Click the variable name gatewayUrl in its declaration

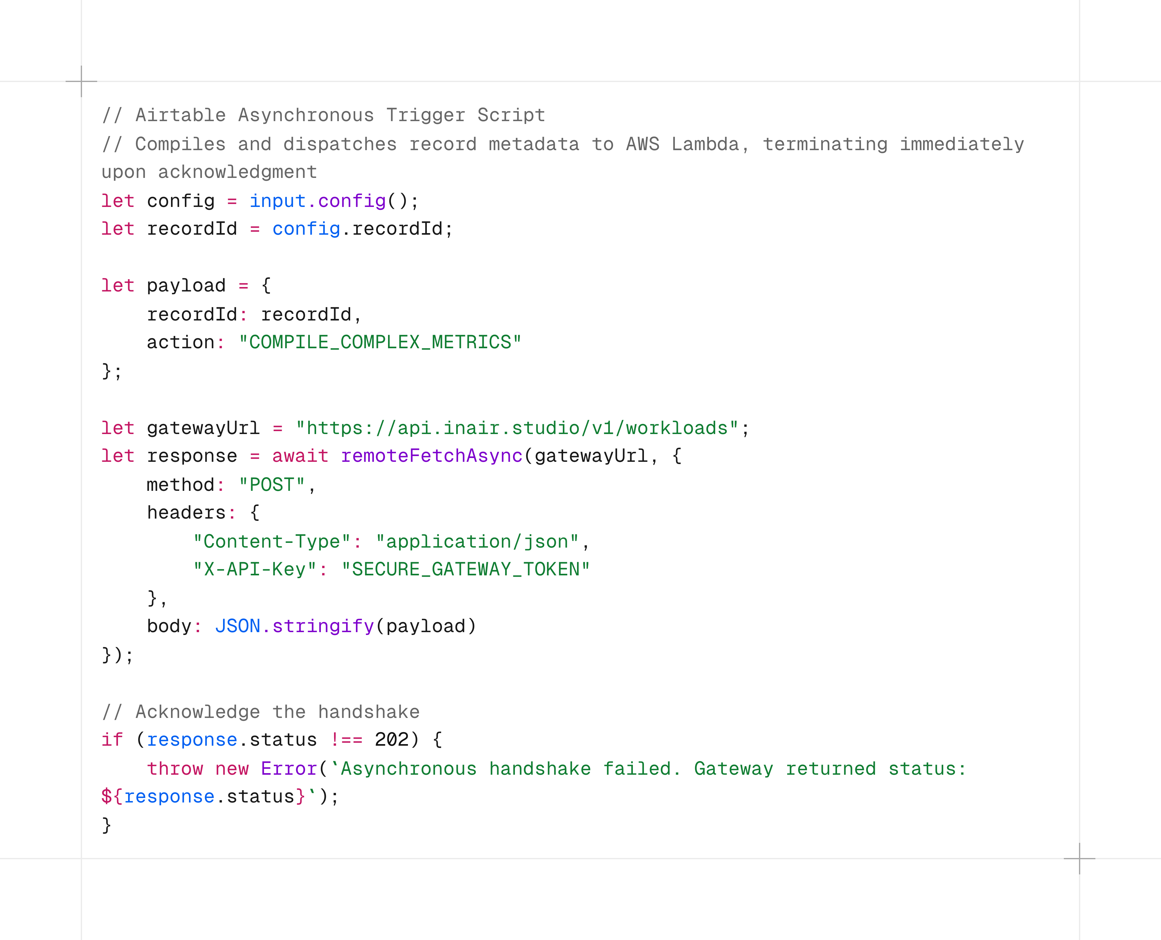203,428
